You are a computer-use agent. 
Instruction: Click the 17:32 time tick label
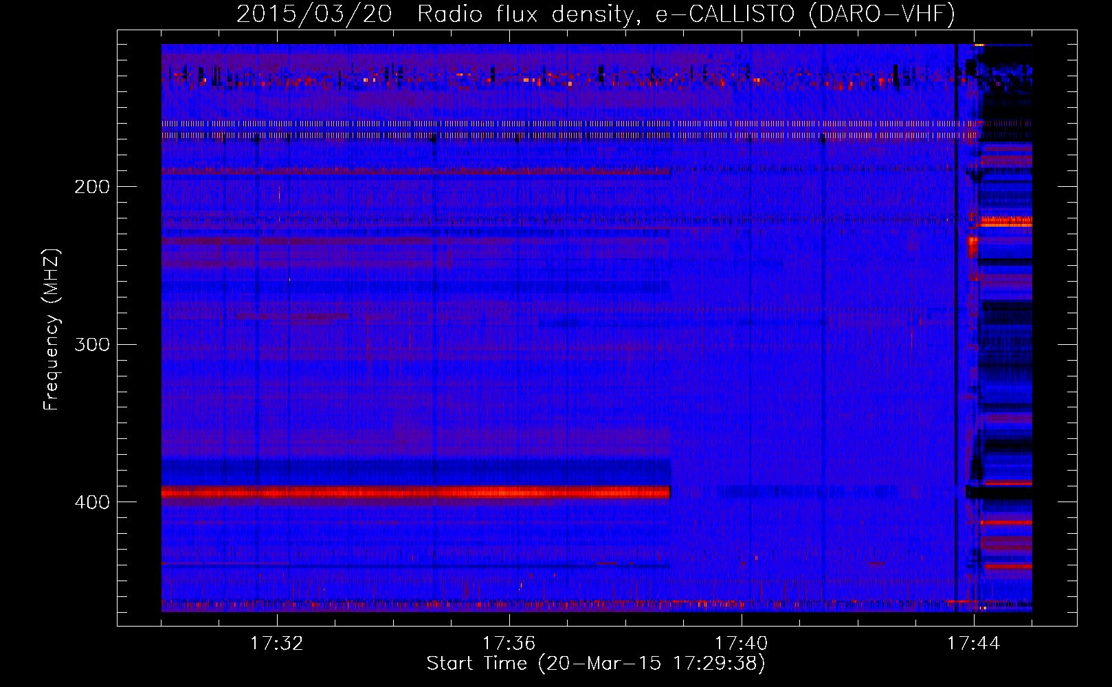[277, 644]
